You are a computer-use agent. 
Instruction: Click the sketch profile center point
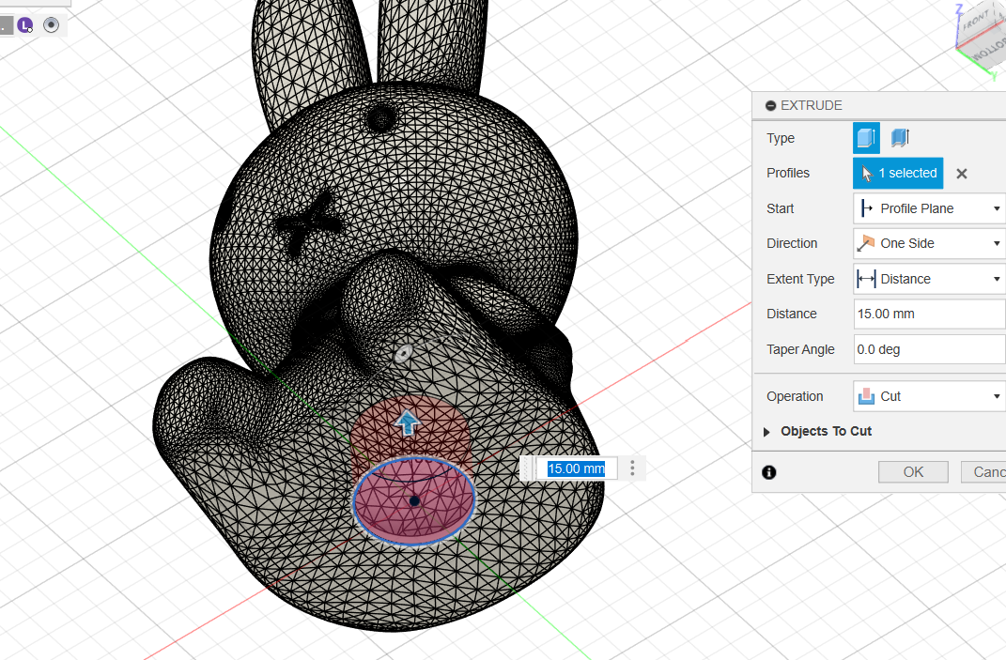coord(414,501)
